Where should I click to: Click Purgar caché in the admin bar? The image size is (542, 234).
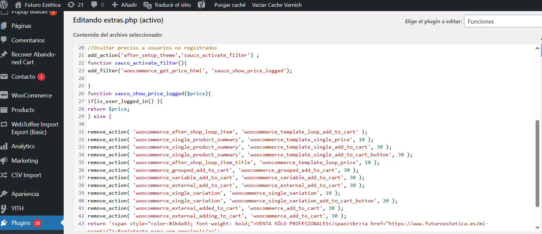[230, 5]
